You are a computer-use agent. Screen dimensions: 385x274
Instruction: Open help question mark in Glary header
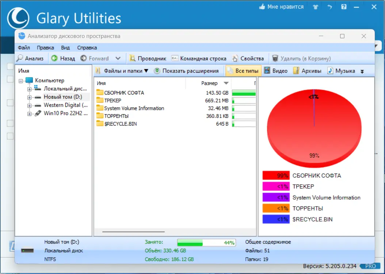(x=344, y=7)
